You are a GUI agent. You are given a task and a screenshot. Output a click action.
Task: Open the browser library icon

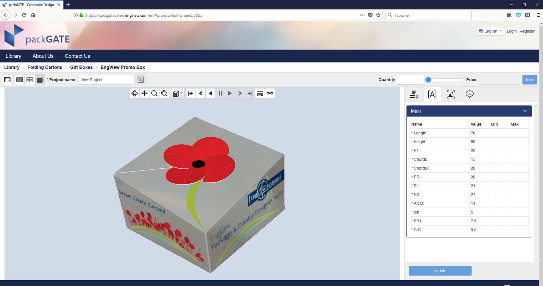click(509, 15)
